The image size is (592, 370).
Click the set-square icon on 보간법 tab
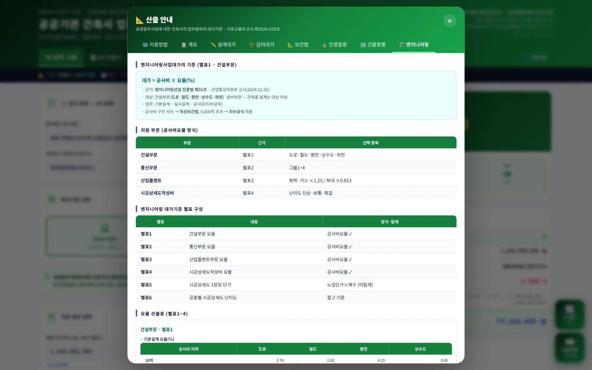pyautogui.click(x=290, y=44)
